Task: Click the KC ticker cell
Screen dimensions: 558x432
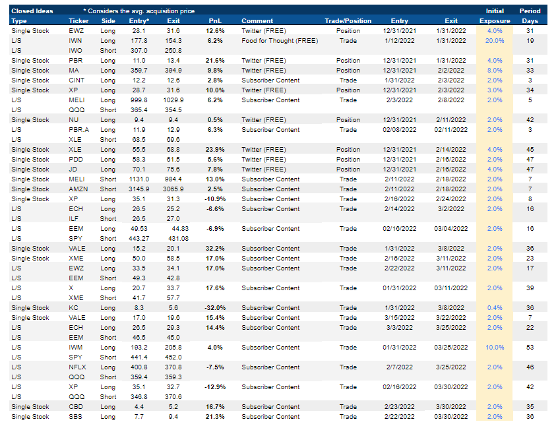Action: click(75, 308)
